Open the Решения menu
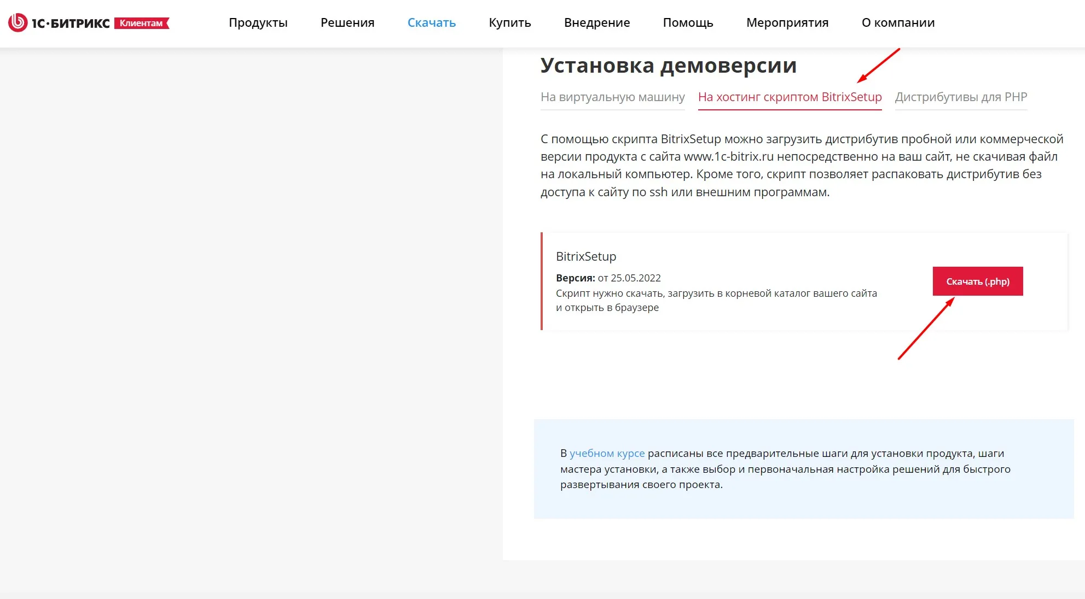Image resolution: width=1085 pixels, height=599 pixels. (x=347, y=22)
